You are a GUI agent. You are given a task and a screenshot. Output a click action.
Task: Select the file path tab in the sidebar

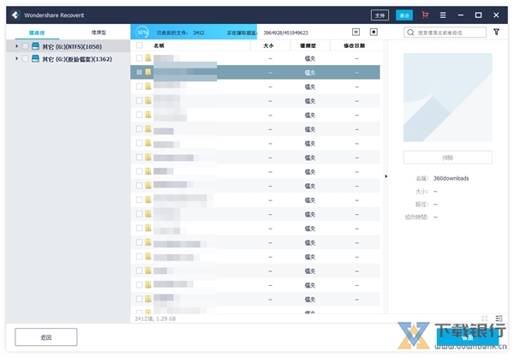click(x=37, y=33)
